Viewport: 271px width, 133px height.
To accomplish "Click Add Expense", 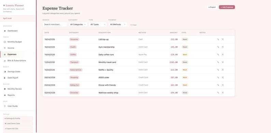I will 227,7.
